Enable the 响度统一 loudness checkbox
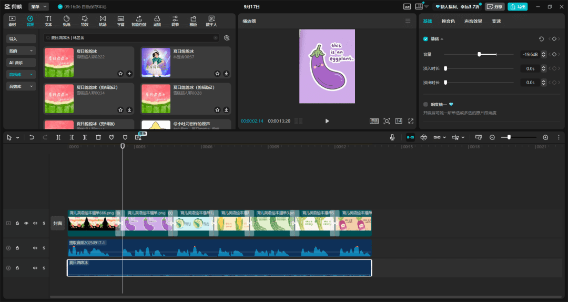The width and height of the screenshot is (568, 302). (x=425, y=104)
